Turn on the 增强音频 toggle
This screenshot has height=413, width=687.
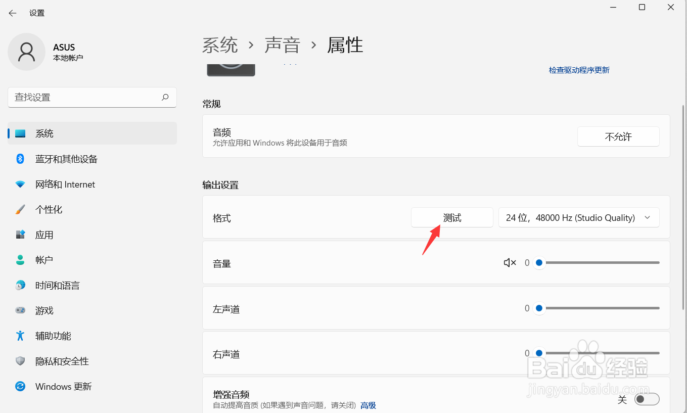point(647,399)
